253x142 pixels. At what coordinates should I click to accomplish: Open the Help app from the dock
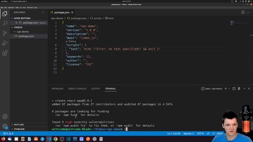42,139
